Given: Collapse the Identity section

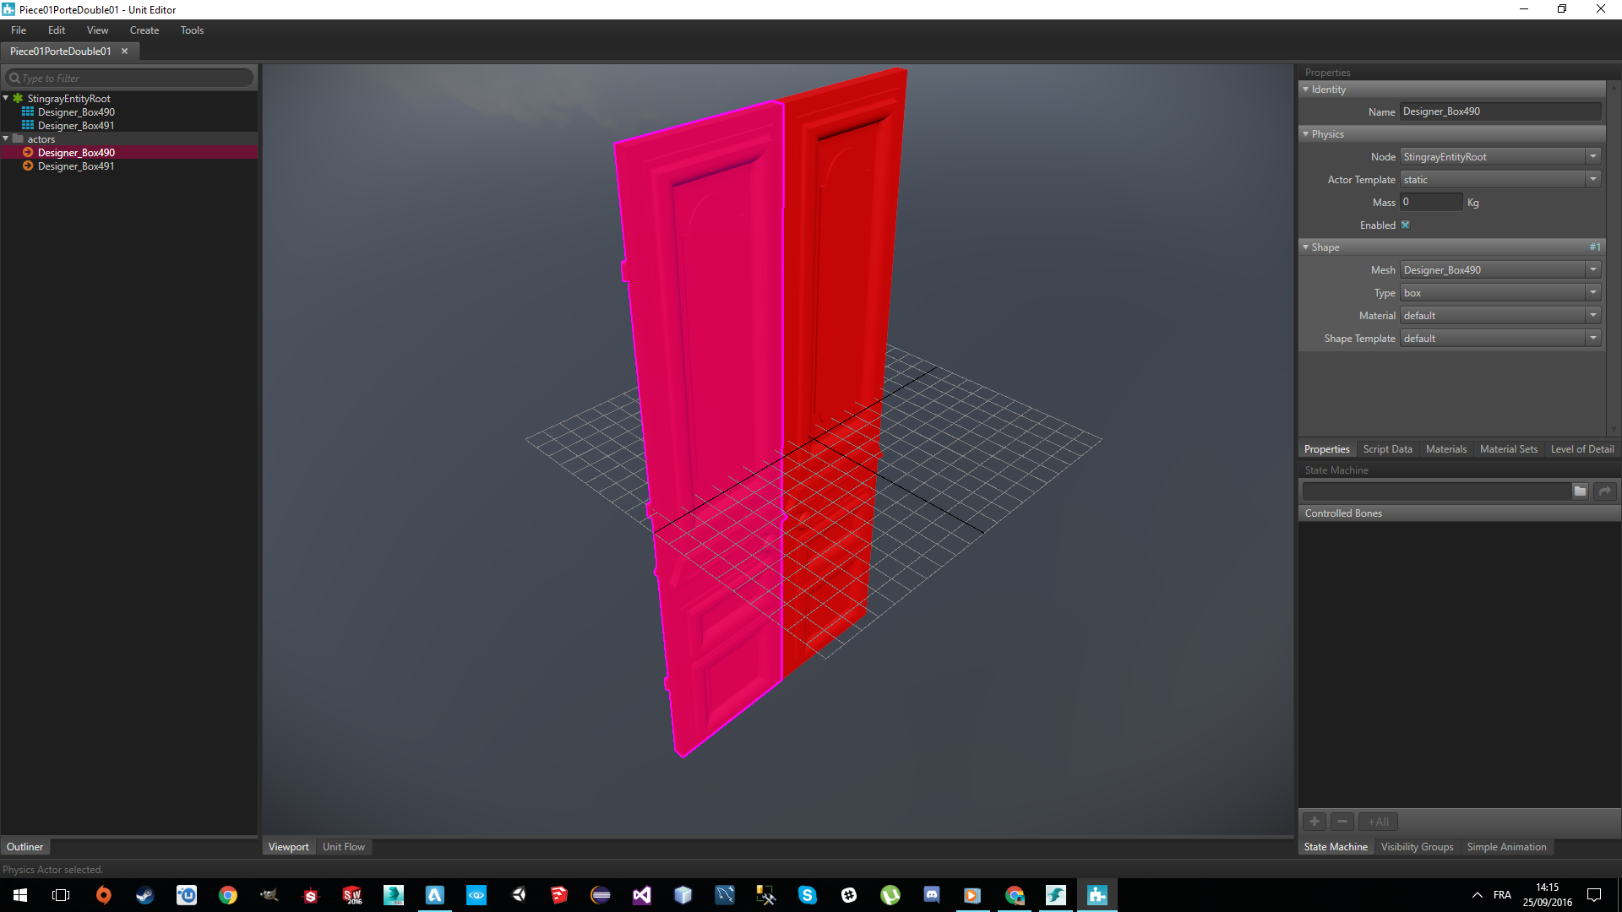Looking at the screenshot, I should (1306, 89).
